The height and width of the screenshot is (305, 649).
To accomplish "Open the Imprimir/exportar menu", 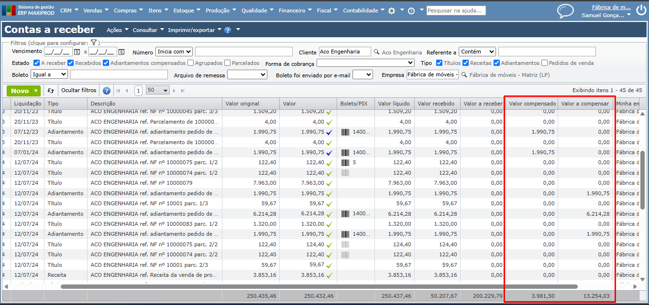I will tap(195, 30).
